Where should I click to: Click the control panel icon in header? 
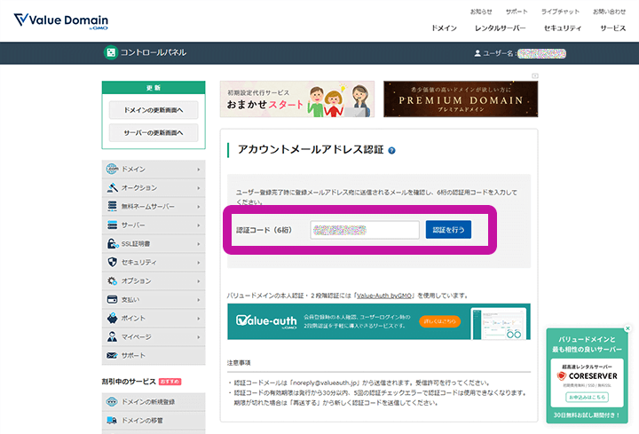coord(111,52)
